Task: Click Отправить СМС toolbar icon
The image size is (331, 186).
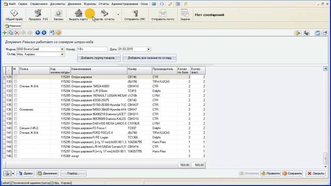Action: (x=135, y=15)
